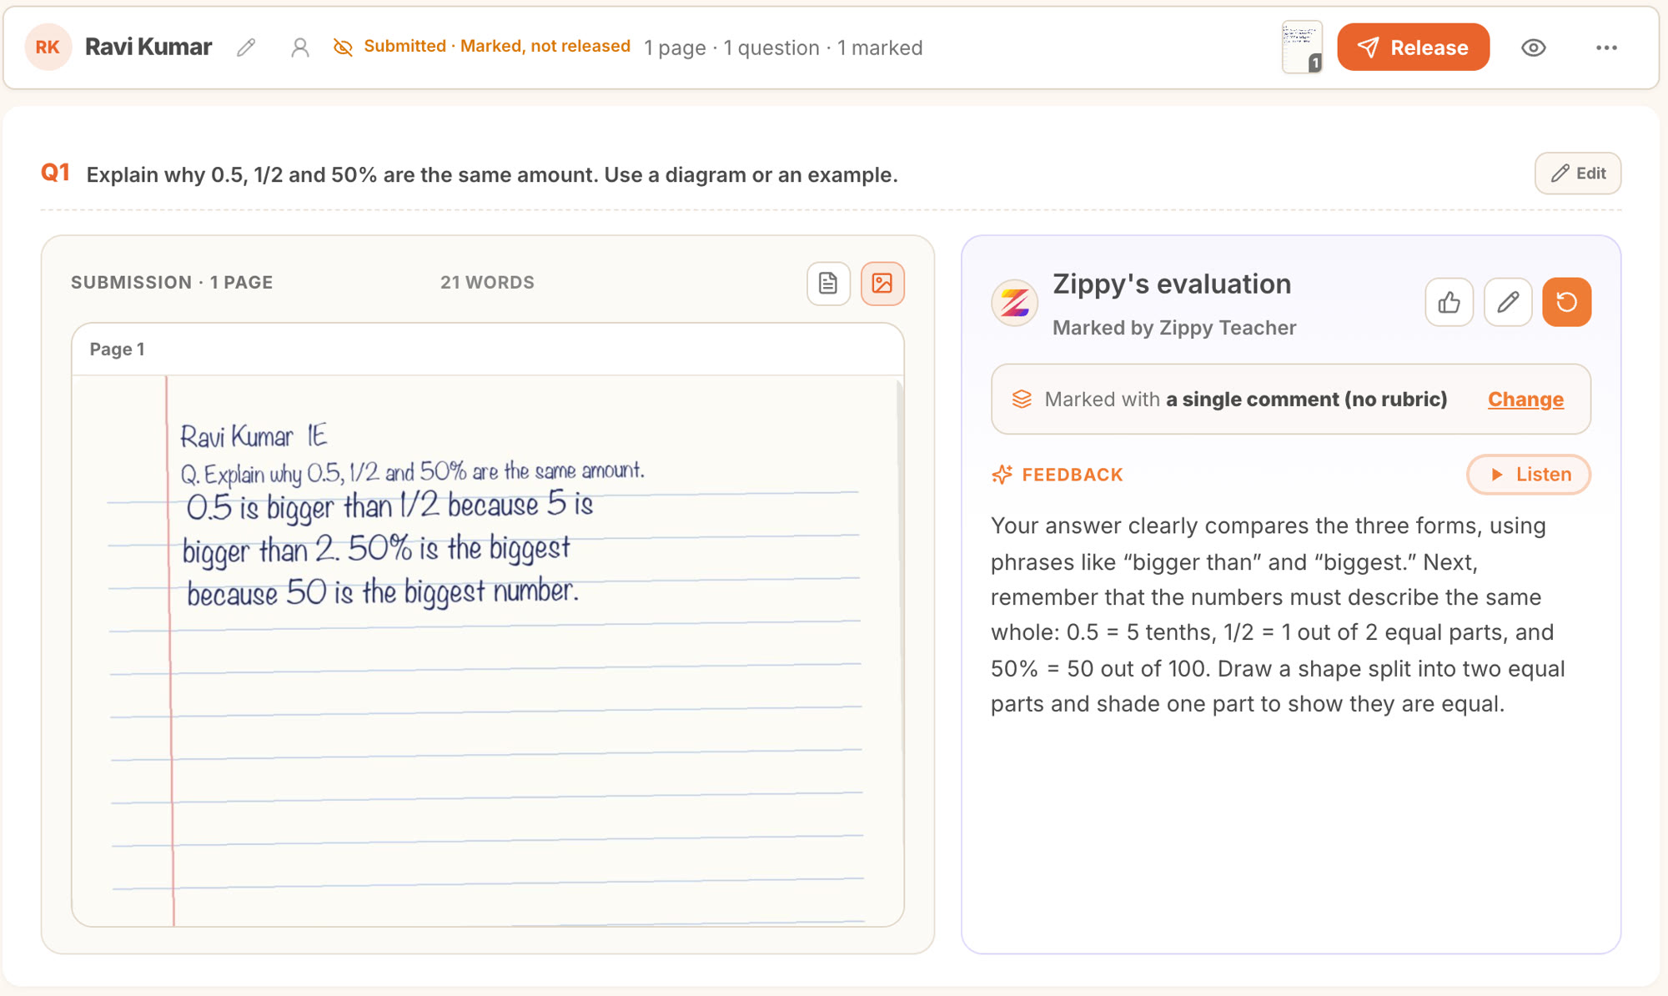Screen dimensions: 1668x996
Task: Click the layers icon beside Marked with
Action: [1022, 400]
